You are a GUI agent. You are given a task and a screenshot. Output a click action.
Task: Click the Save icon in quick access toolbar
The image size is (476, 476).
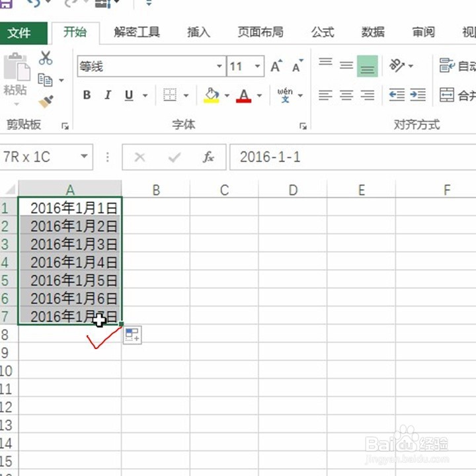(5, 3)
